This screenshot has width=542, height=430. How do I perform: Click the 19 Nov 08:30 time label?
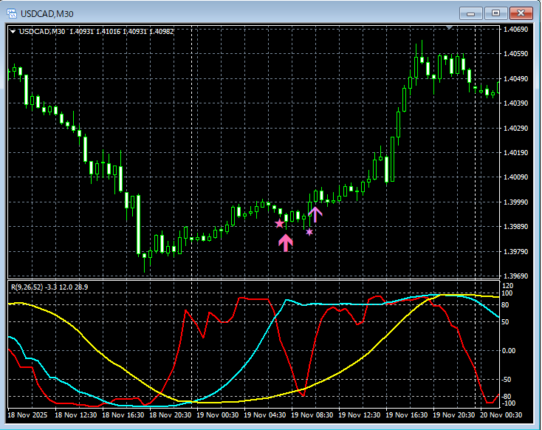tap(312, 414)
